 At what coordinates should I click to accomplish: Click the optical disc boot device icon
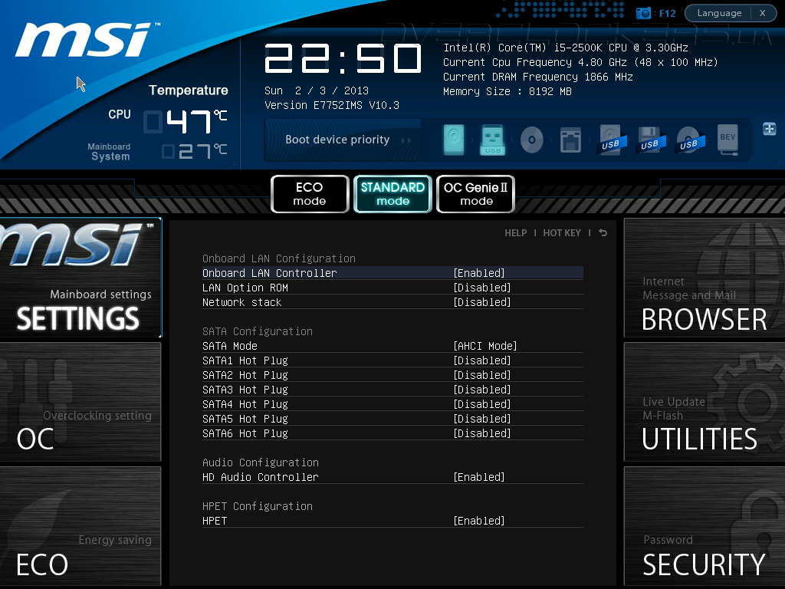click(532, 140)
